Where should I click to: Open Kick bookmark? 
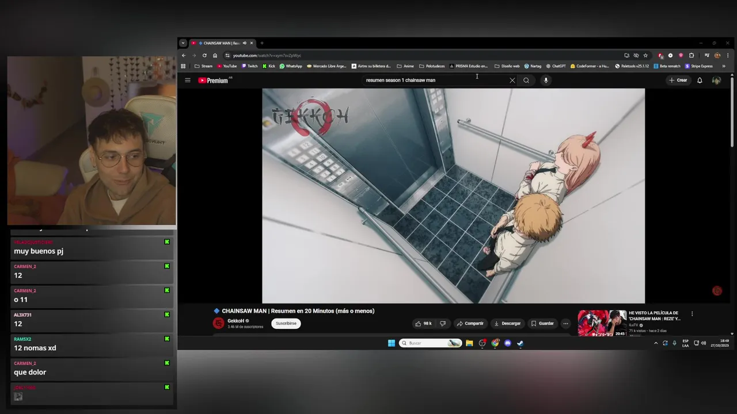268,66
